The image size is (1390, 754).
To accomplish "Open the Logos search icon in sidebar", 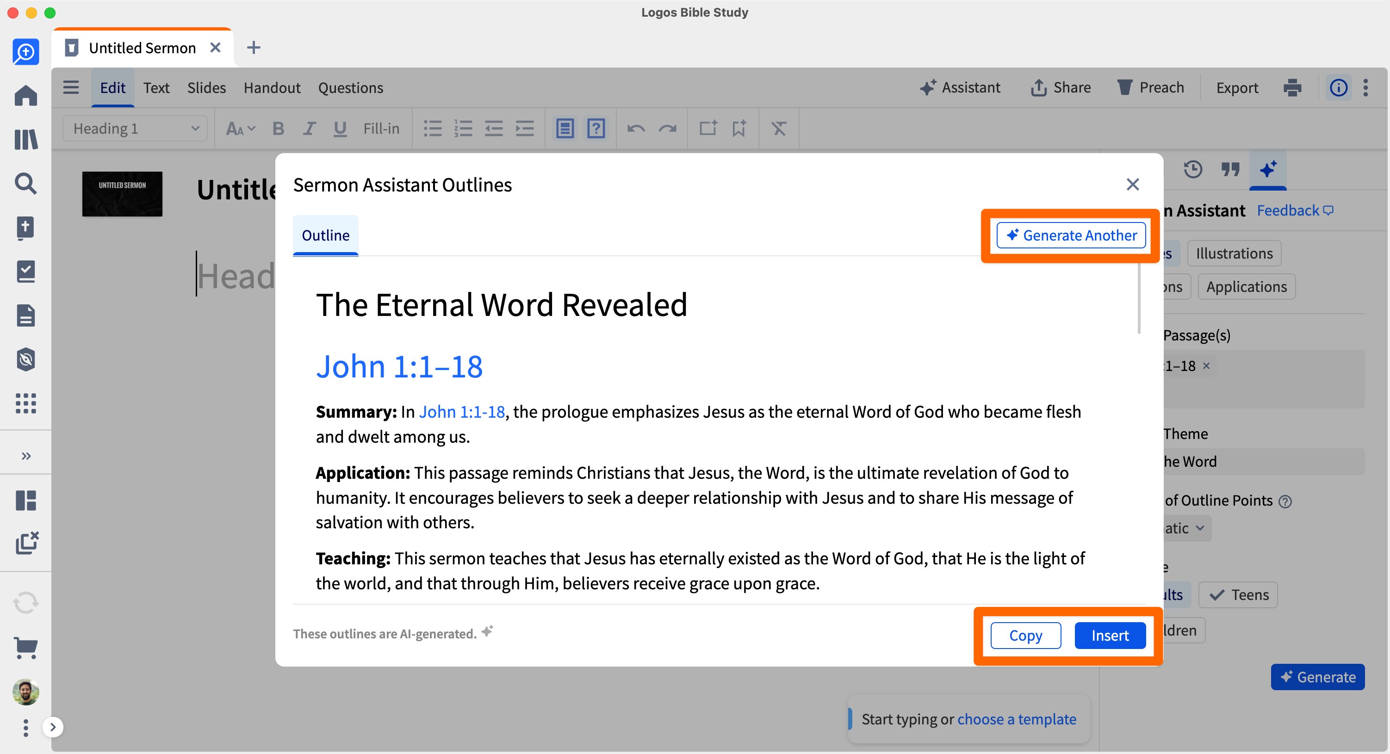I will [x=25, y=52].
